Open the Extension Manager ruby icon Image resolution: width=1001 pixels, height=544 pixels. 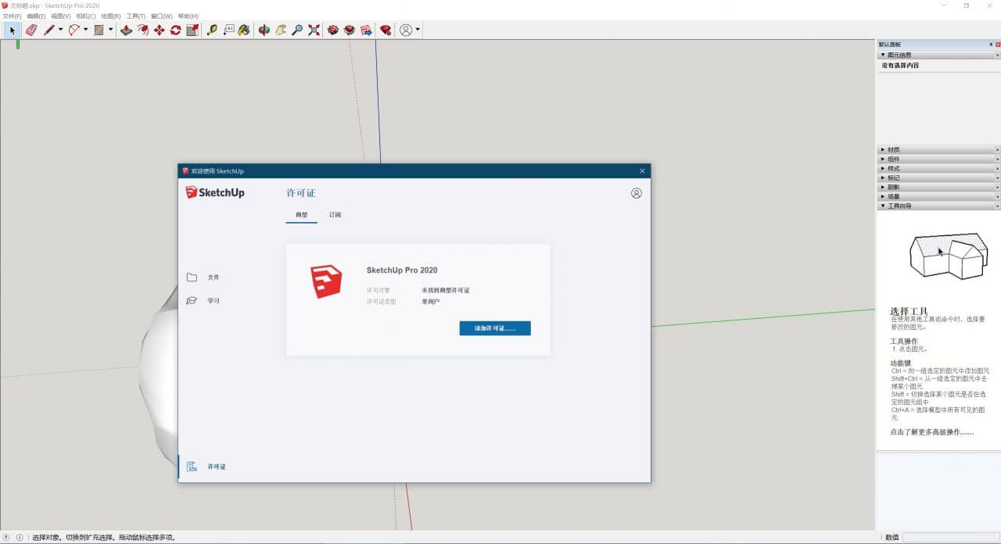[x=386, y=30]
